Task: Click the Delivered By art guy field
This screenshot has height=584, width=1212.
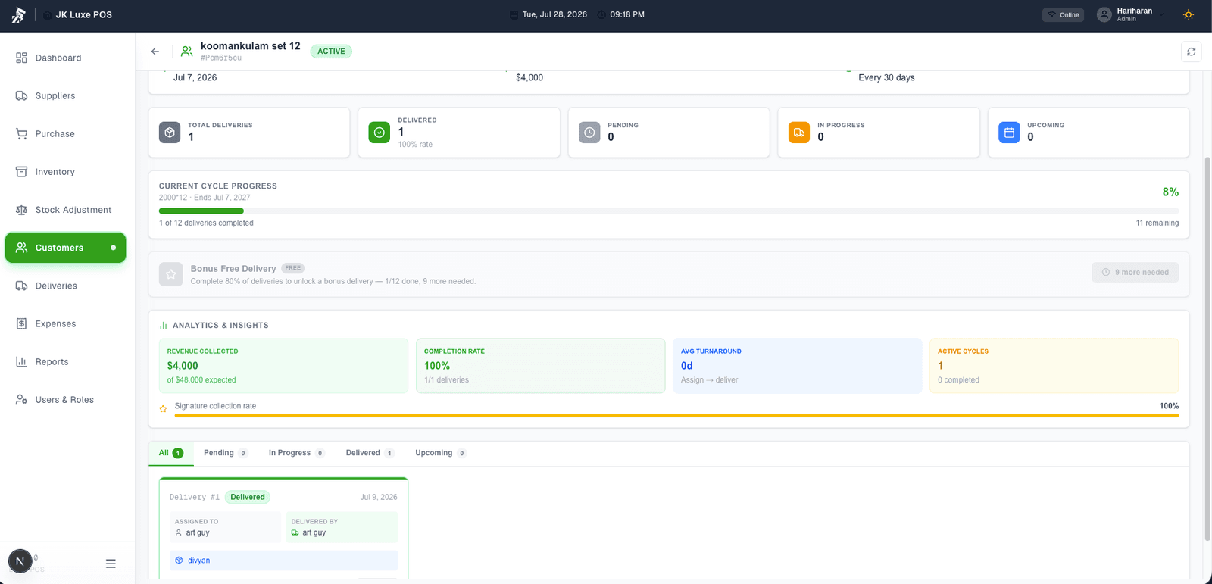Action: 342,527
